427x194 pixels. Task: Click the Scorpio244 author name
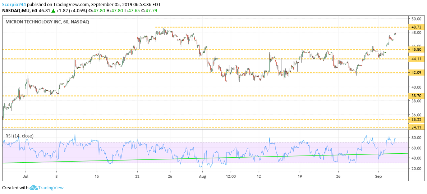point(14,4)
